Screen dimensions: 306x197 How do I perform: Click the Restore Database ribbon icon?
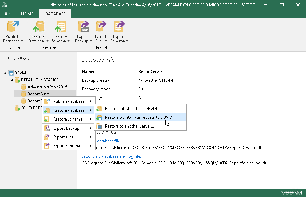click(39, 27)
